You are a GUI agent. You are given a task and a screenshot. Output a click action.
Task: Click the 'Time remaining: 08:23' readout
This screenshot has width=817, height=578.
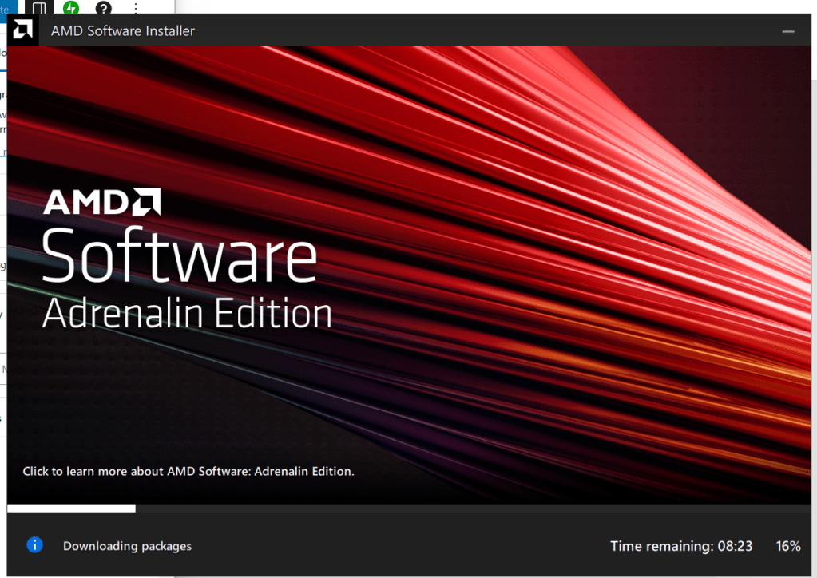681,546
